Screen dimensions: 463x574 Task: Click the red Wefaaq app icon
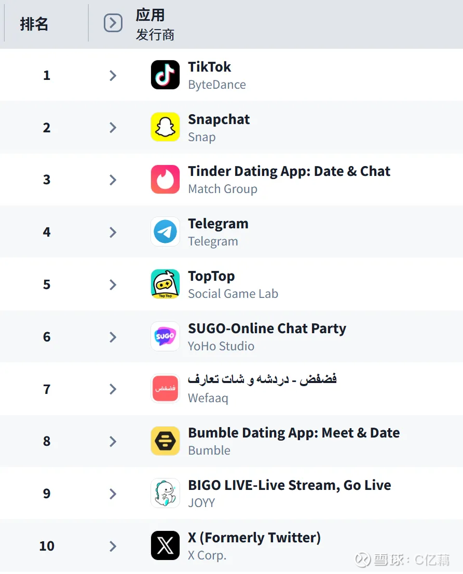165,389
